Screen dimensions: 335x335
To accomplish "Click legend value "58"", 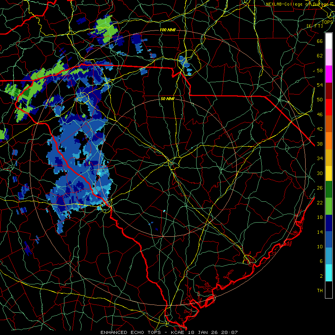I will [x=320, y=70].
